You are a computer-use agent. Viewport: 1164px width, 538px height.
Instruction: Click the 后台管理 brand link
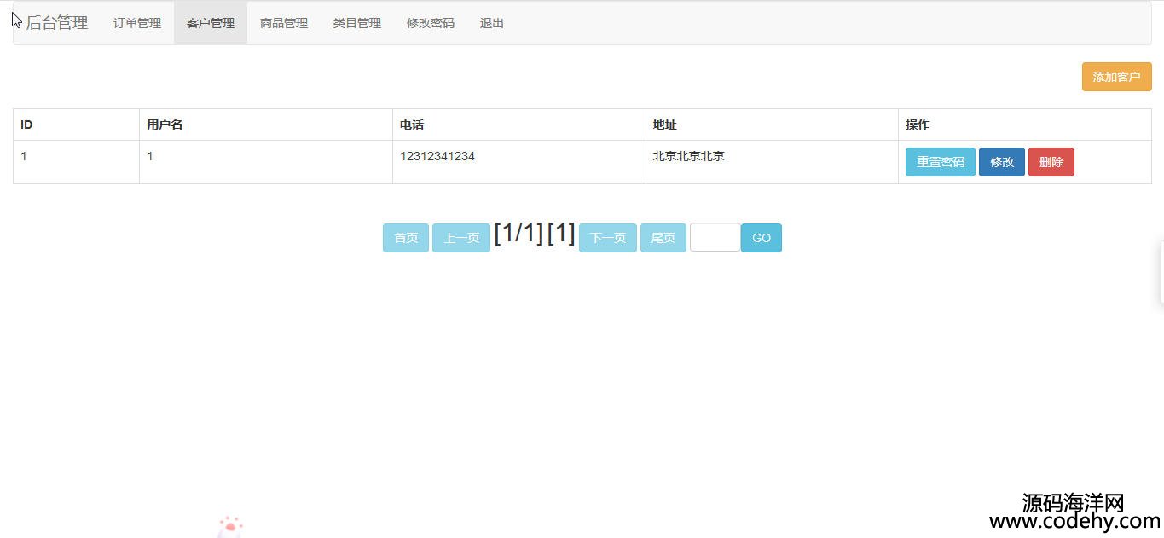tap(56, 23)
